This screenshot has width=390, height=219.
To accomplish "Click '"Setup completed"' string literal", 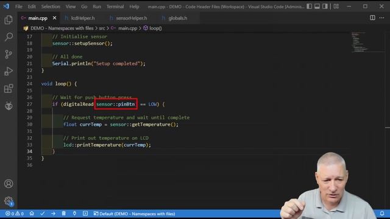I will [117, 63].
